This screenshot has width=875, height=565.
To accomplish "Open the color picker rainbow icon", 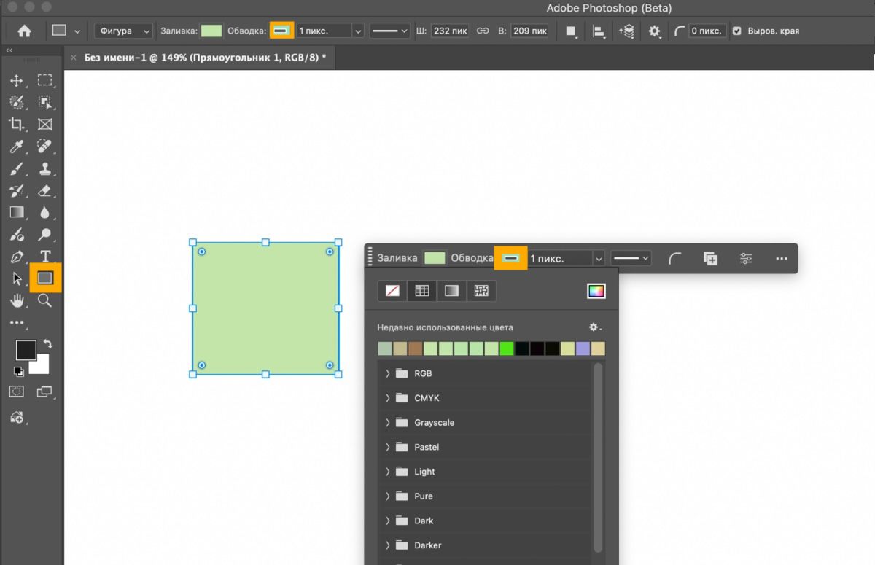I will click(x=596, y=291).
